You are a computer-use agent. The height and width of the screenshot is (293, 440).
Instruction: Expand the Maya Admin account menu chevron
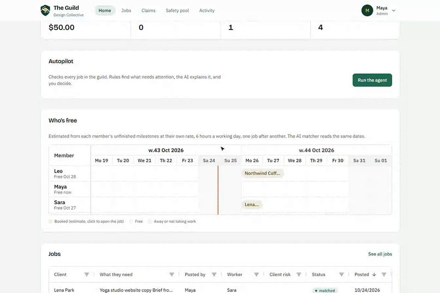(394, 11)
